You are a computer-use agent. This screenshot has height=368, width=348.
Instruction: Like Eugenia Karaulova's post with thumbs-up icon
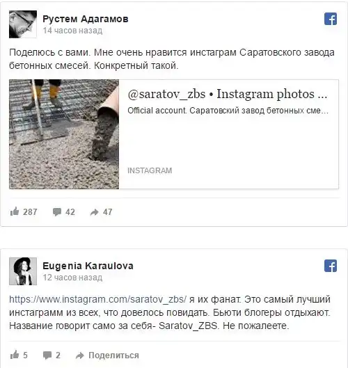[x=15, y=355]
